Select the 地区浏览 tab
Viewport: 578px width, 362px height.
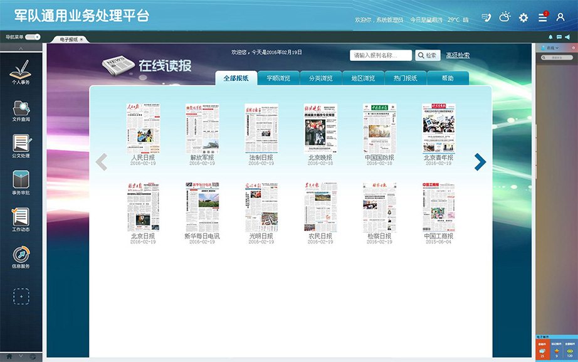tap(363, 78)
